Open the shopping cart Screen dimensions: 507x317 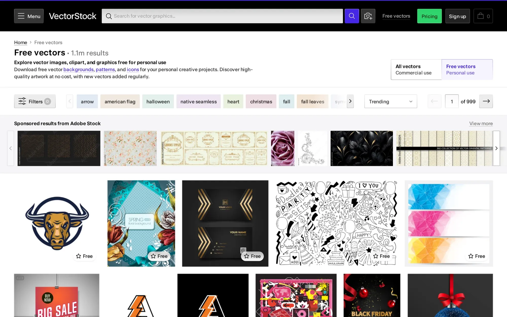[x=483, y=16]
